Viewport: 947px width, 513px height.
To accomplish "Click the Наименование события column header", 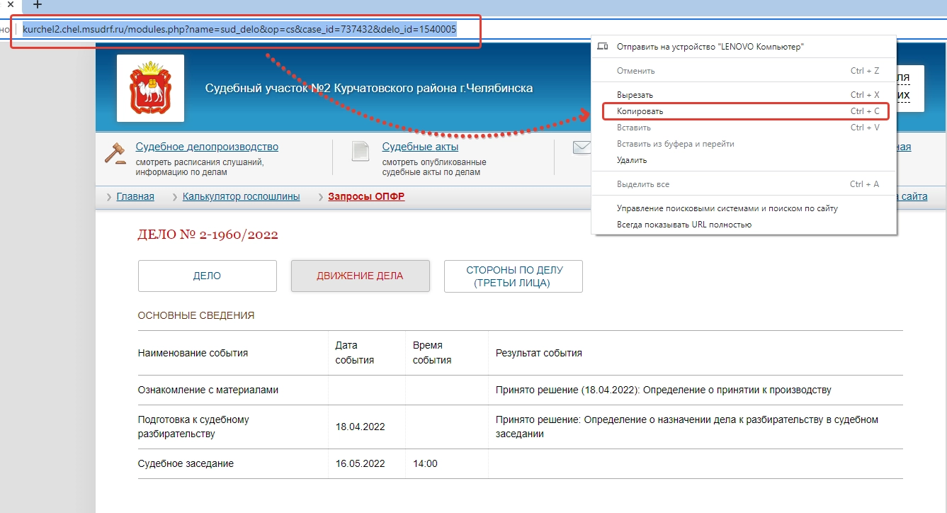I will coord(193,353).
